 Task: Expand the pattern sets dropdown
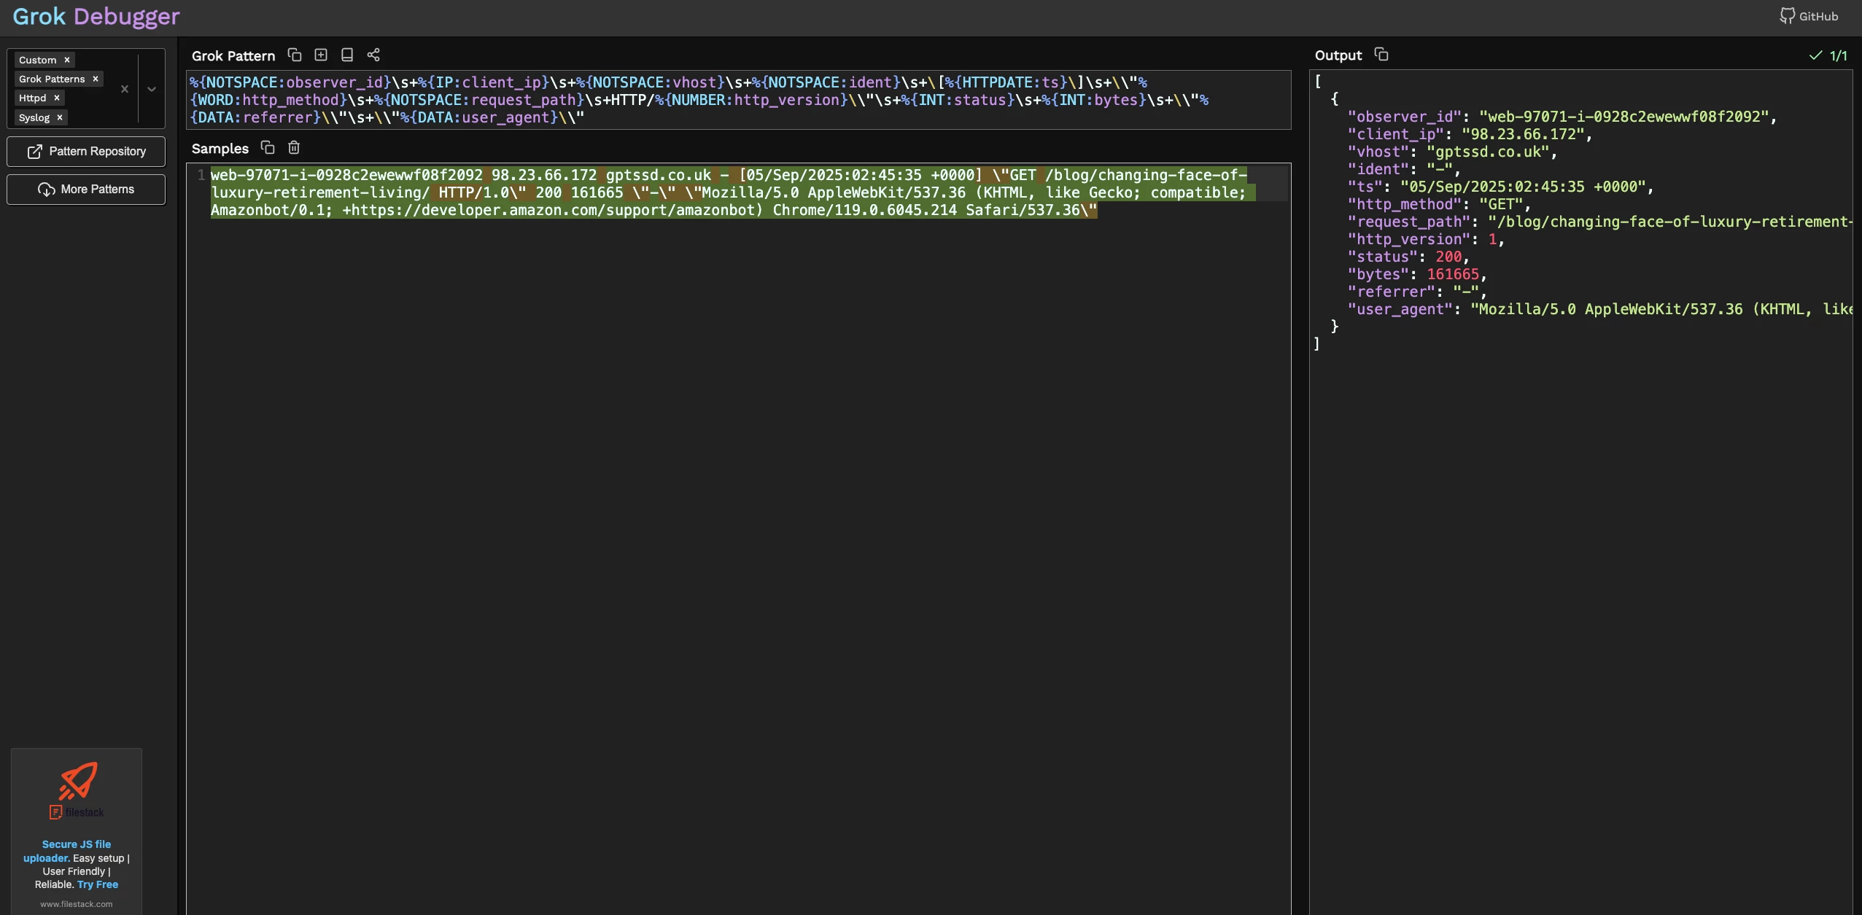(152, 89)
